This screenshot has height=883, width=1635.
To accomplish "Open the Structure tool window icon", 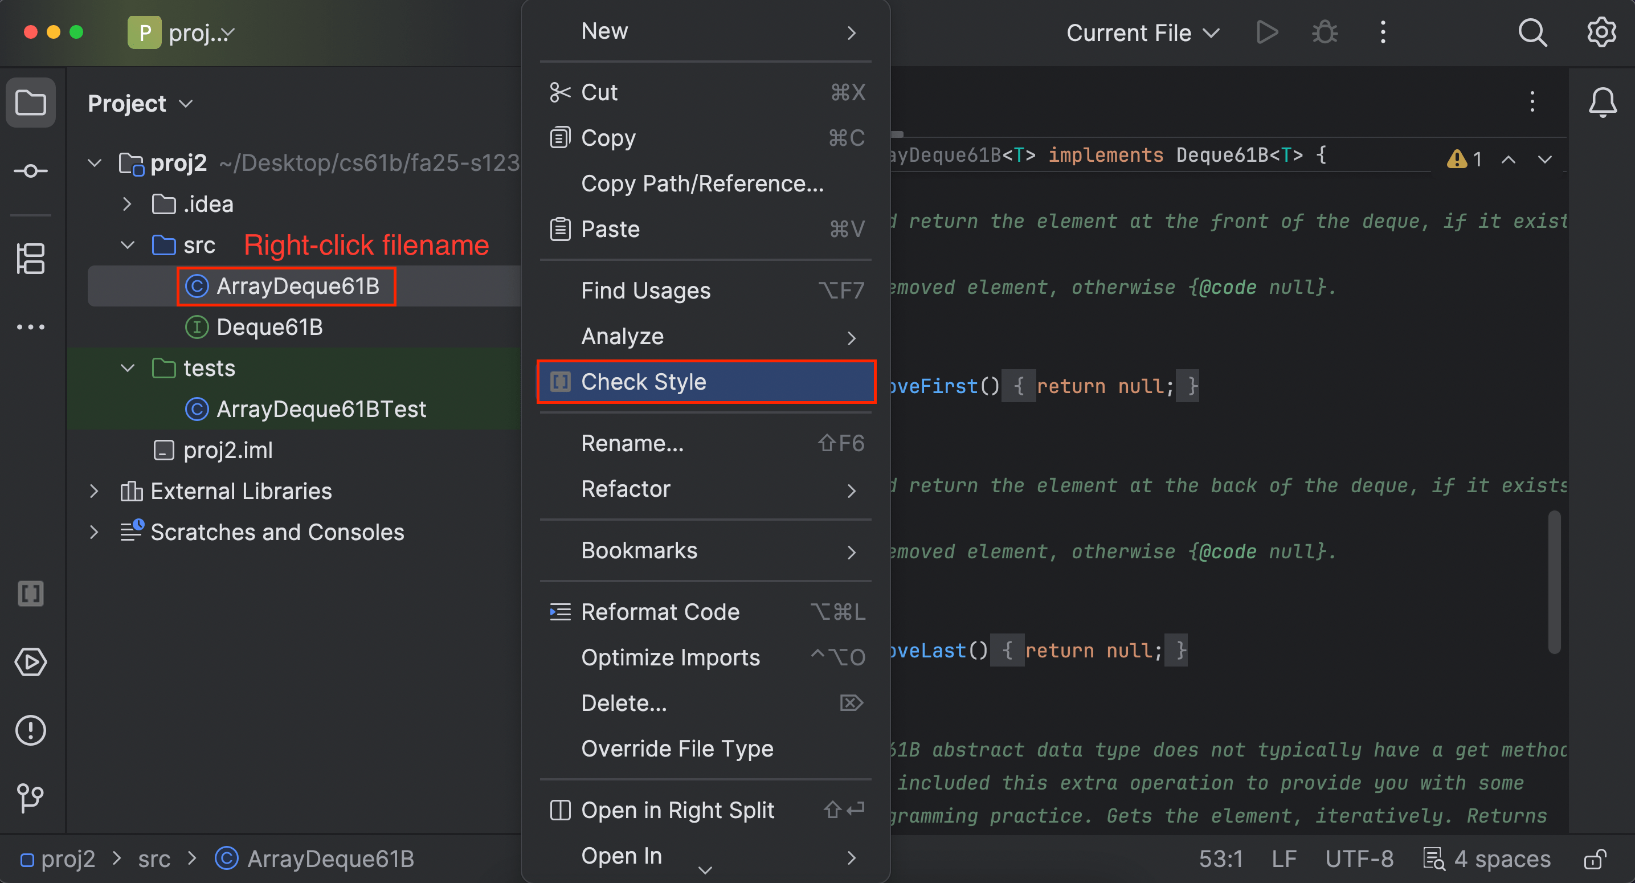I will [x=30, y=259].
